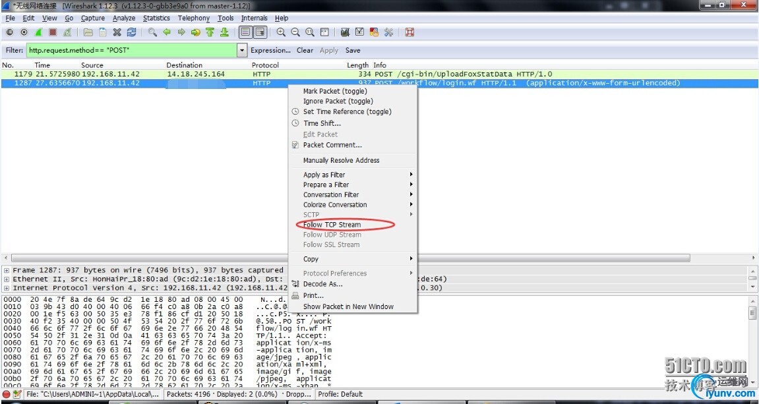Open a capture file (folder icon)
The image size is (759, 404).
[88, 32]
